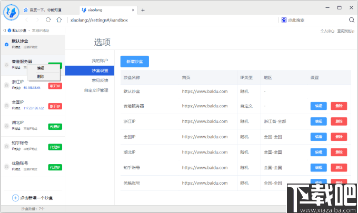Click 浙江省-全部 region cell
The image size is (358, 213).
tap(275, 121)
